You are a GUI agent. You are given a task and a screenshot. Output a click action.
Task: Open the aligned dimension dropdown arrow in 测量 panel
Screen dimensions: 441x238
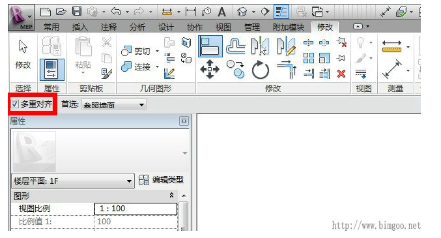[408, 70]
